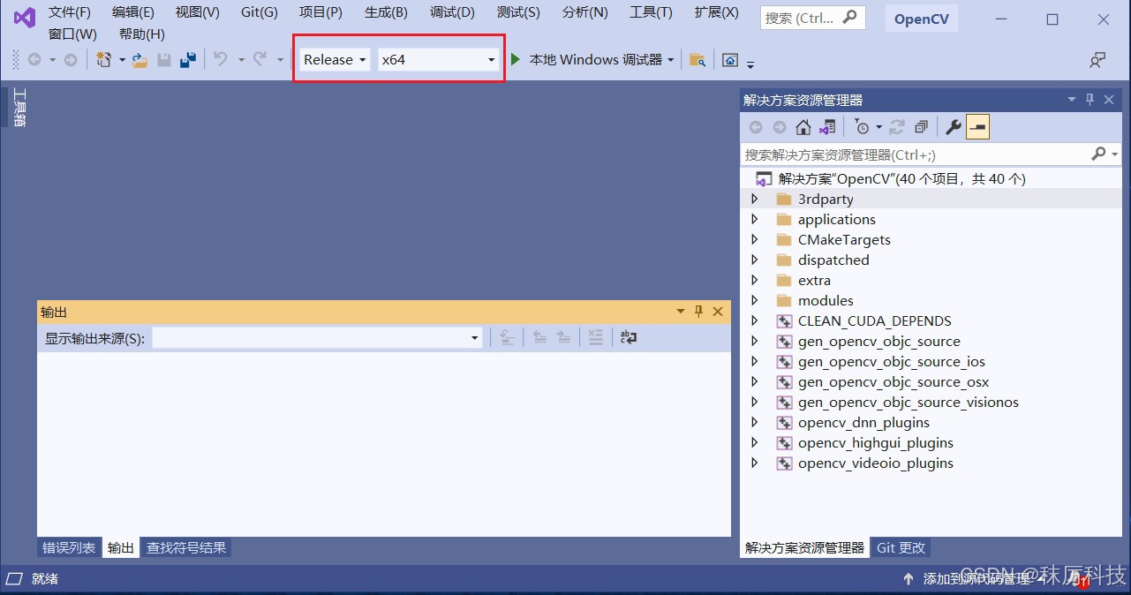This screenshot has height=595, width=1131.
Task: Click the Redo arrow icon
Action: [x=260, y=59]
